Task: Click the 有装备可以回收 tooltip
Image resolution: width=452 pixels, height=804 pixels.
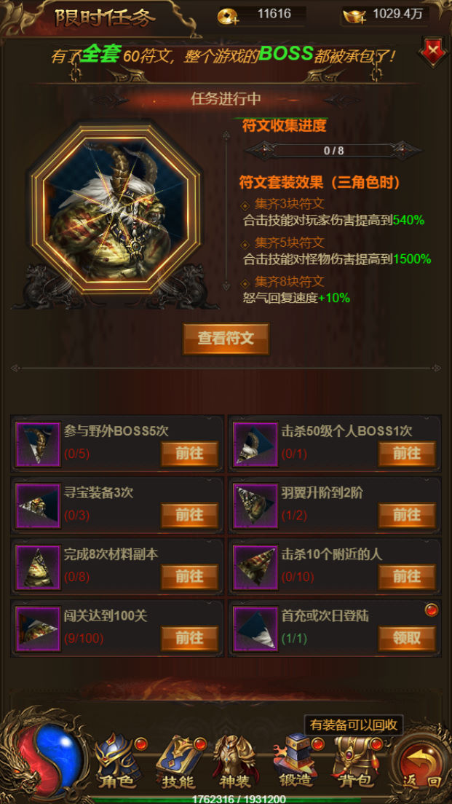Action: tap(354, 725)
